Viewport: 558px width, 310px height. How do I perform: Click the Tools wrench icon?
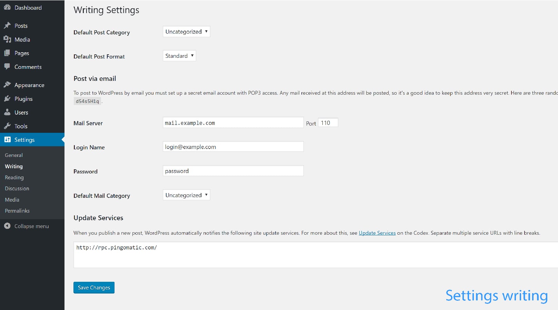coord(7,126)
